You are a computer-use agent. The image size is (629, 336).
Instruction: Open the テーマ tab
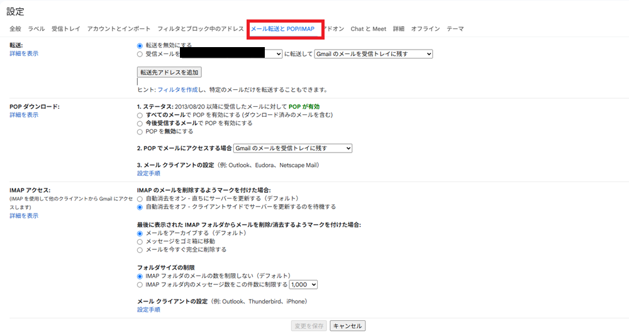455,29
